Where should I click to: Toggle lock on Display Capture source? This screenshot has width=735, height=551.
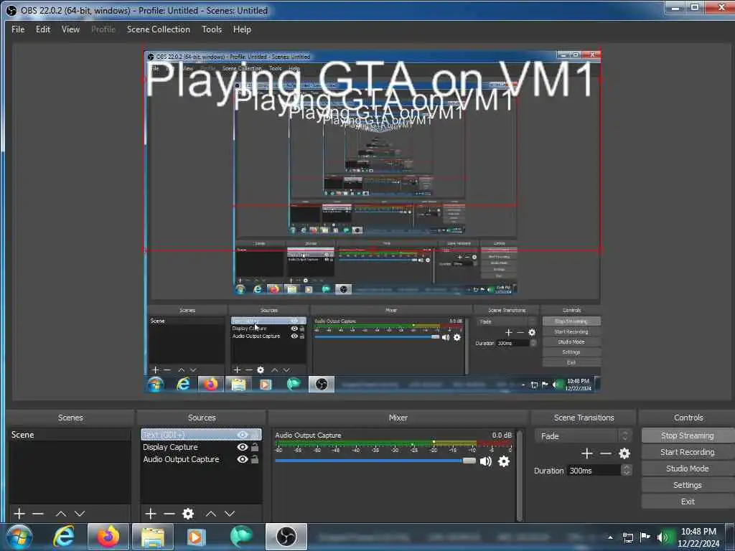coord(255,447)
